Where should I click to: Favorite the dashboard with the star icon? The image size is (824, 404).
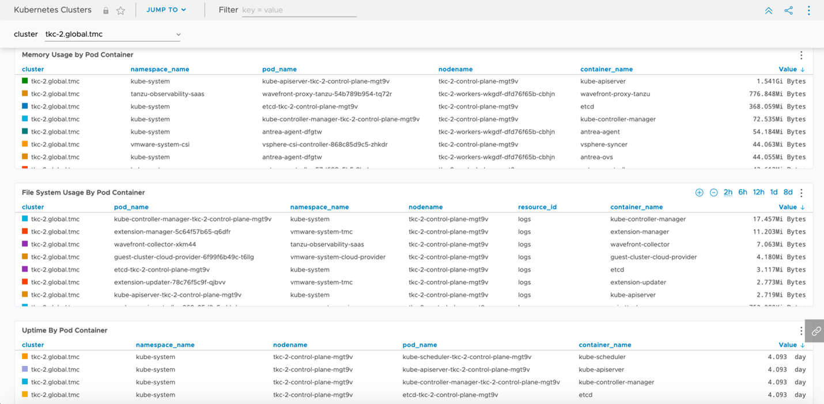120,10
